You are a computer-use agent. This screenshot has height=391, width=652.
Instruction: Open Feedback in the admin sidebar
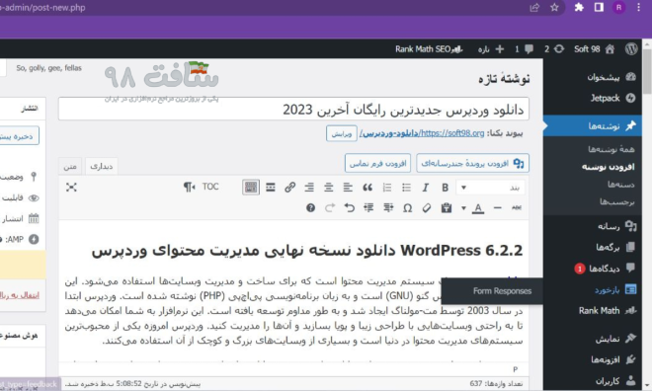593,289
